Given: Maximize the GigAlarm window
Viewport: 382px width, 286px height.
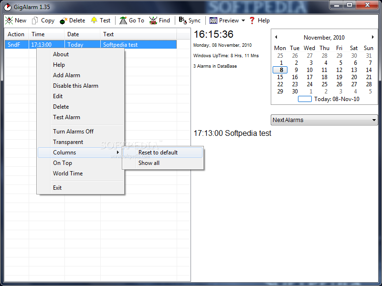Looking at the screenshot, I should point(350,5).
